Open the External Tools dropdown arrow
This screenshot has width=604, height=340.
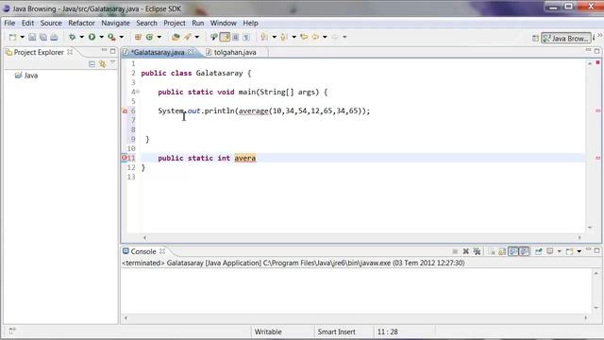point(122,37)
